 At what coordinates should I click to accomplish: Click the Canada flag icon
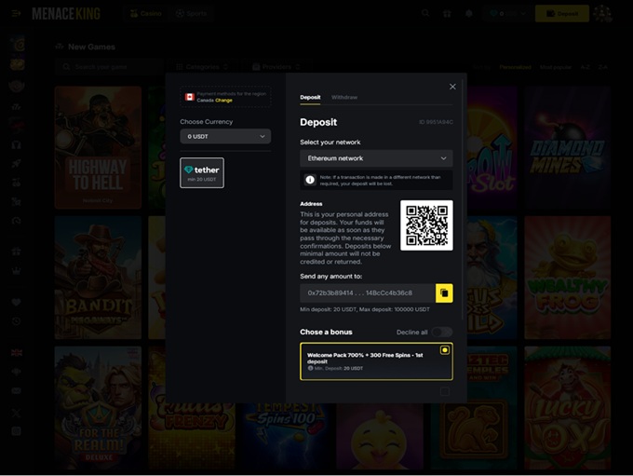(x=189, y=97)
